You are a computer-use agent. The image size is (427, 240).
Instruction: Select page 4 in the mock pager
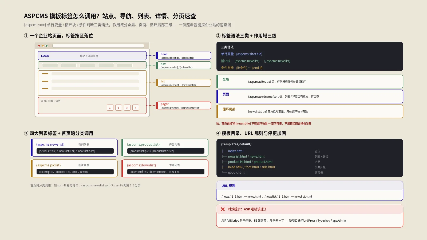coord(136,108)
